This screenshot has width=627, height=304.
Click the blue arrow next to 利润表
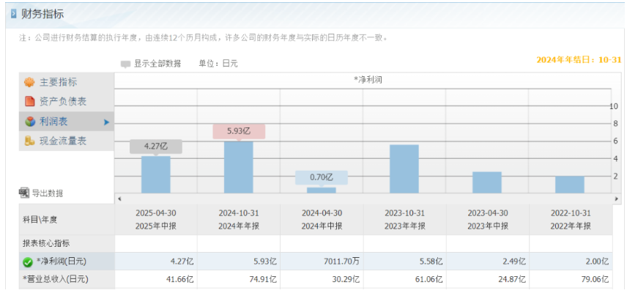106,122
